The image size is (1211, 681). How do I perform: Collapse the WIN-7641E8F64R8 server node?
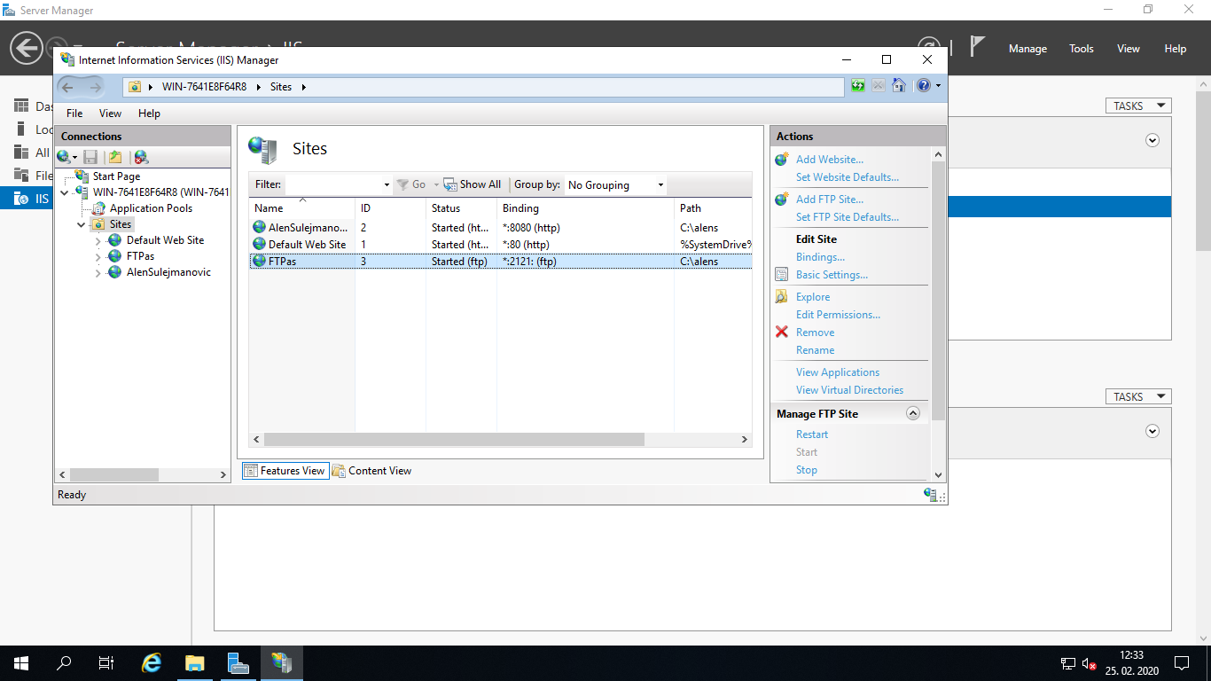[65, 192]
